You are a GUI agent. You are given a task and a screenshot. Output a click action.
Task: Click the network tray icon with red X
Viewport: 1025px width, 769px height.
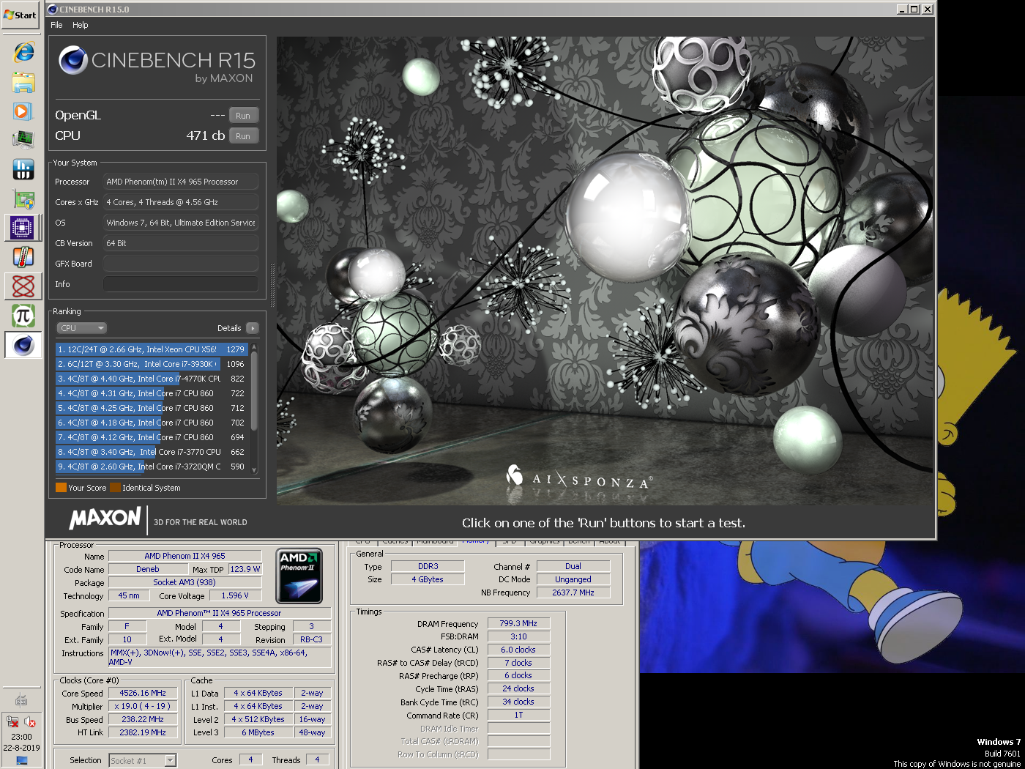(x=13, y=721)
